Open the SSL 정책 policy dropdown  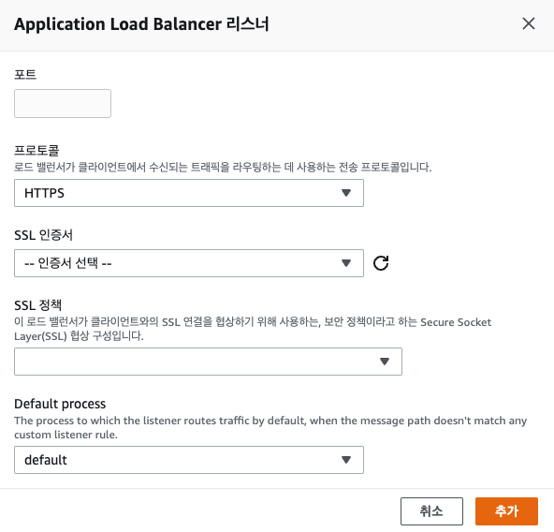point(208,362)
